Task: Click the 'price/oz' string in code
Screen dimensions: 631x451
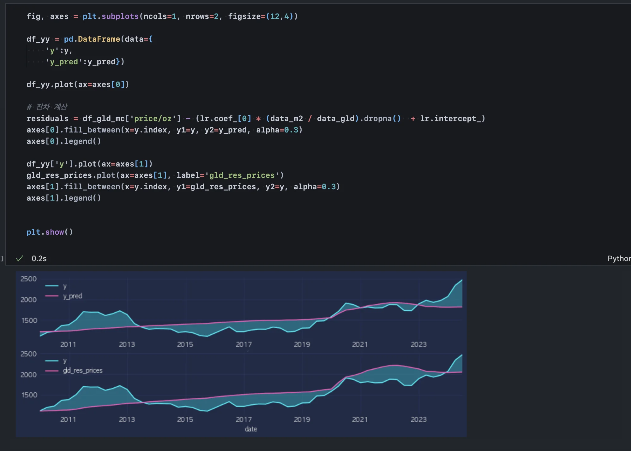Action: [153, 119]
